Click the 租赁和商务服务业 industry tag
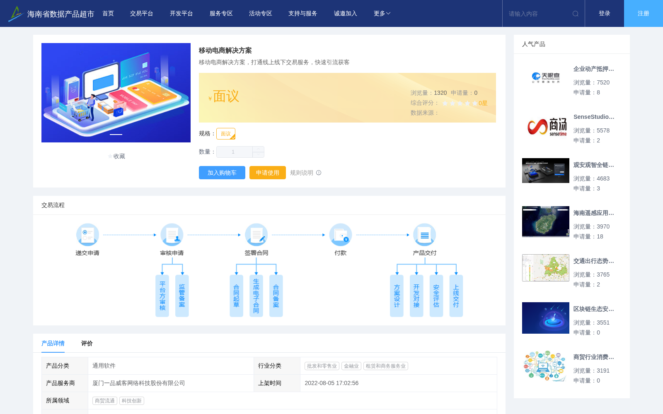This screenshot has height=414, width=663. [x=386, y=366]
